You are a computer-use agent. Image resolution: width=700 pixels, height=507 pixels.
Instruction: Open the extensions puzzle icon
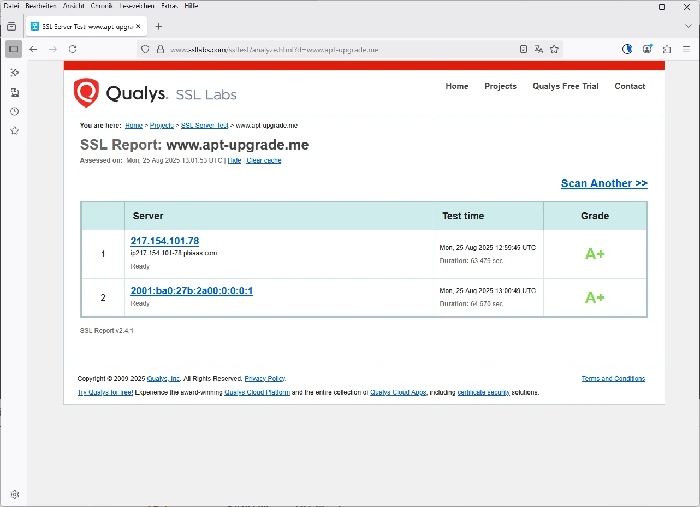tap(667, 49)
